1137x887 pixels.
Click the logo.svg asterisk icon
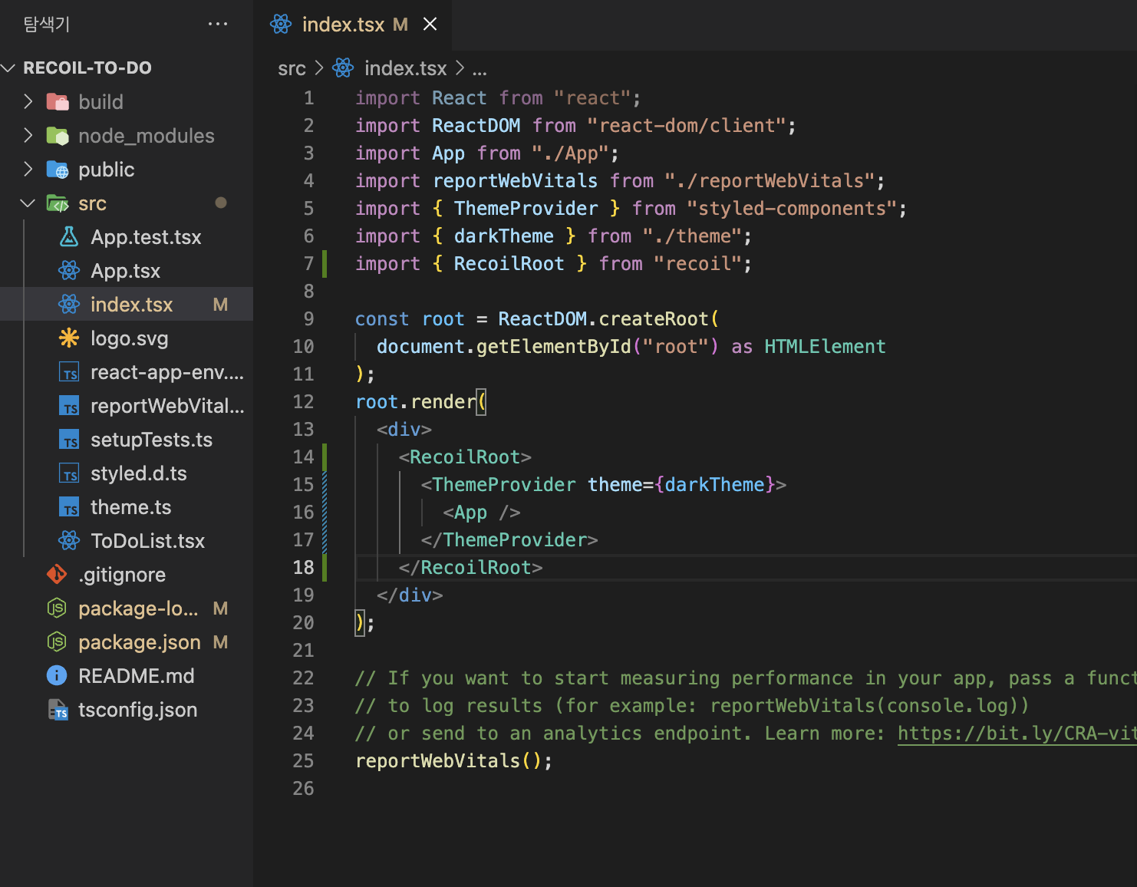click(x=69, y=338)
